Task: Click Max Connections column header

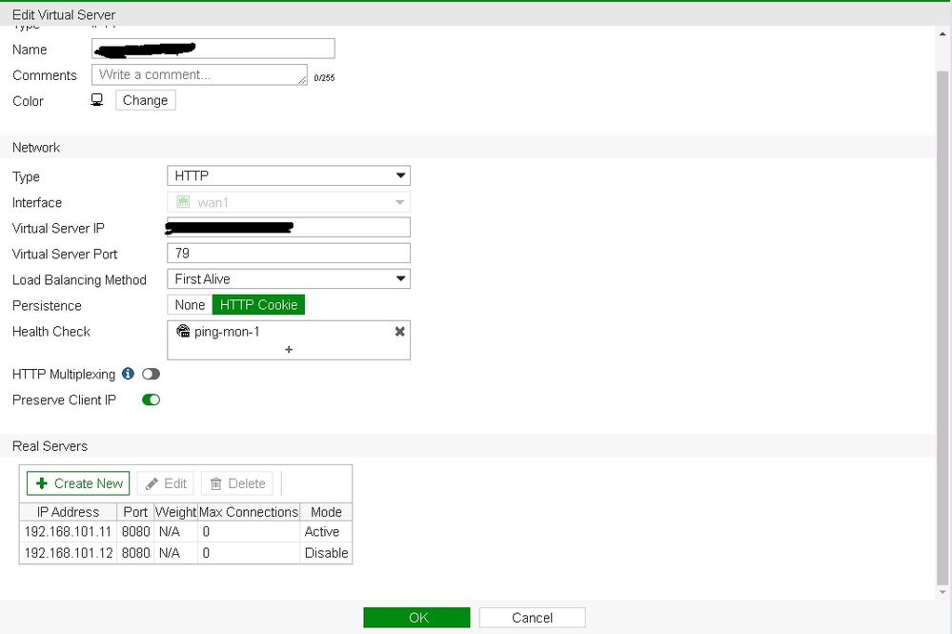Action: pyautogui.click(x=249, y=512)
